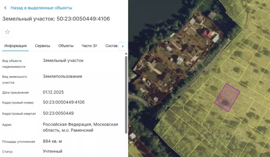Click the status value 'Учтенный'
The image size is (270, 157).
53,151
